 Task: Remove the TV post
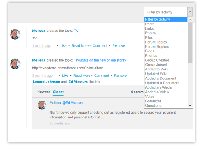pos(118,46)
